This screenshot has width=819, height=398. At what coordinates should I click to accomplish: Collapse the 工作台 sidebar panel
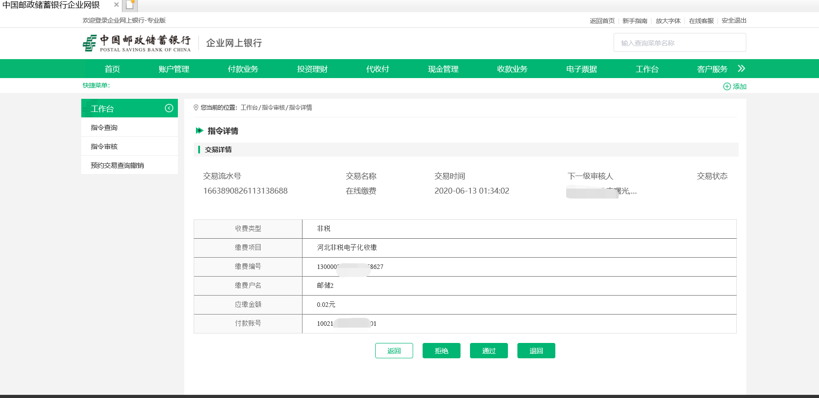(169, 108)
